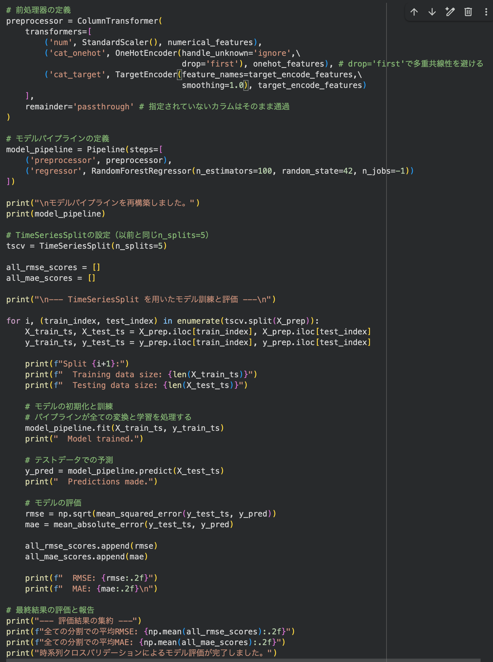Click the print(model_pipeline) line
This screenshot has width=493, height=662.
coord(56,214)
